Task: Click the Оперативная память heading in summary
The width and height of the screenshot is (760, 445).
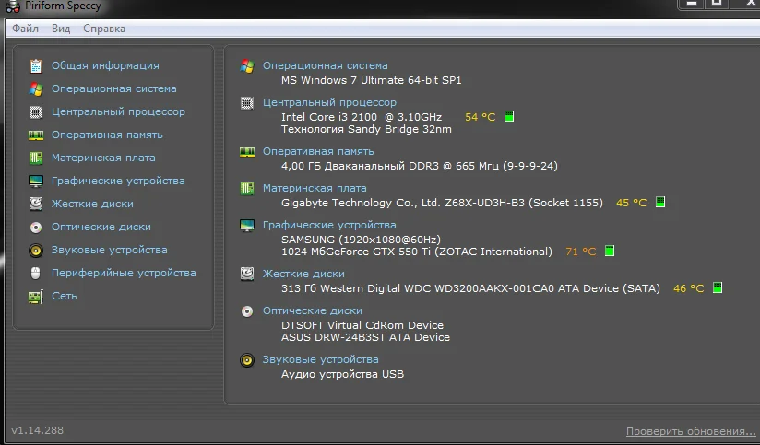Action: pyautogui.click(x=318, y=152)
